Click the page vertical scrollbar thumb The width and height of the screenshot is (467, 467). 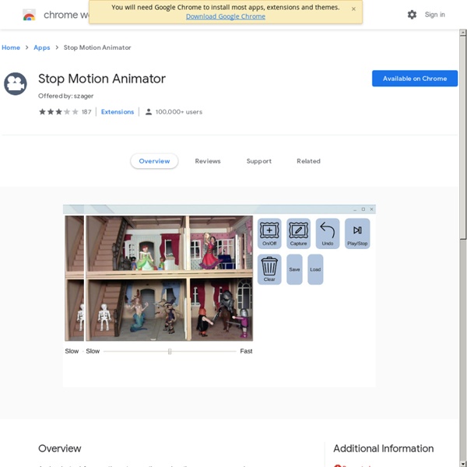click(462, 137)
